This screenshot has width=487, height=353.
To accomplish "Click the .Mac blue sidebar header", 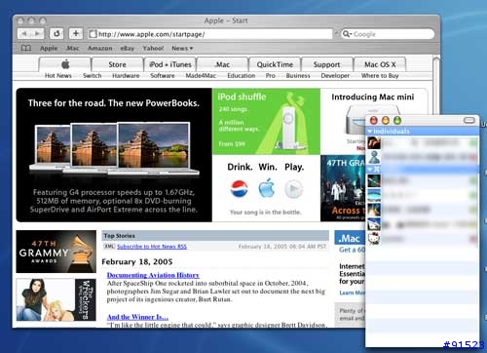I will coord(350,238).
